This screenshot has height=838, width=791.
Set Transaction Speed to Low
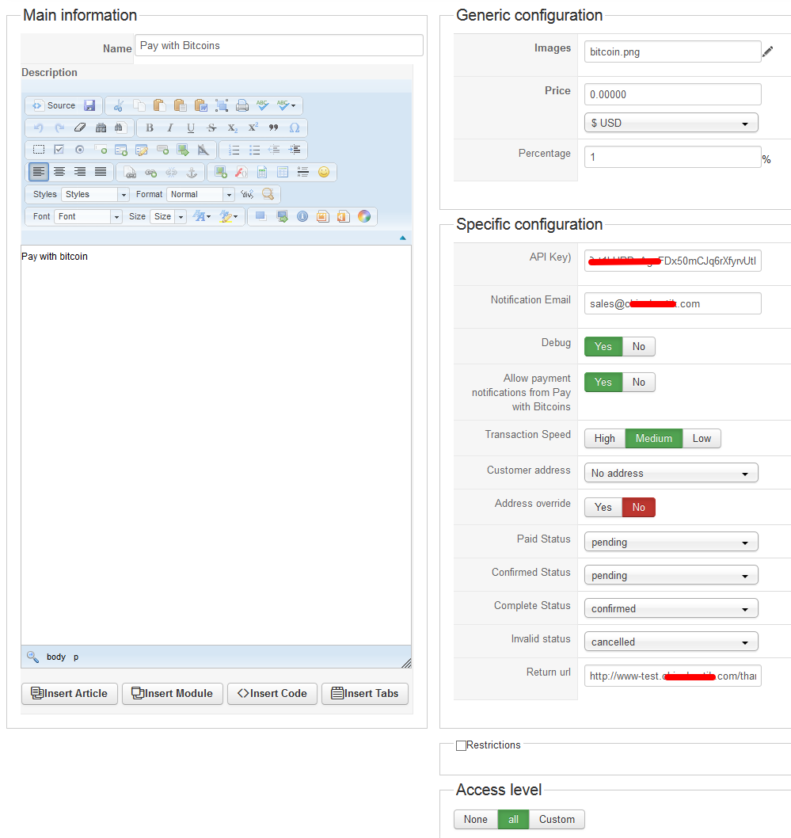pos(702,438)
